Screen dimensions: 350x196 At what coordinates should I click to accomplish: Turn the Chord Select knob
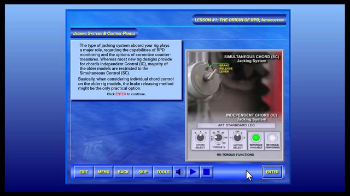[200, 138]
